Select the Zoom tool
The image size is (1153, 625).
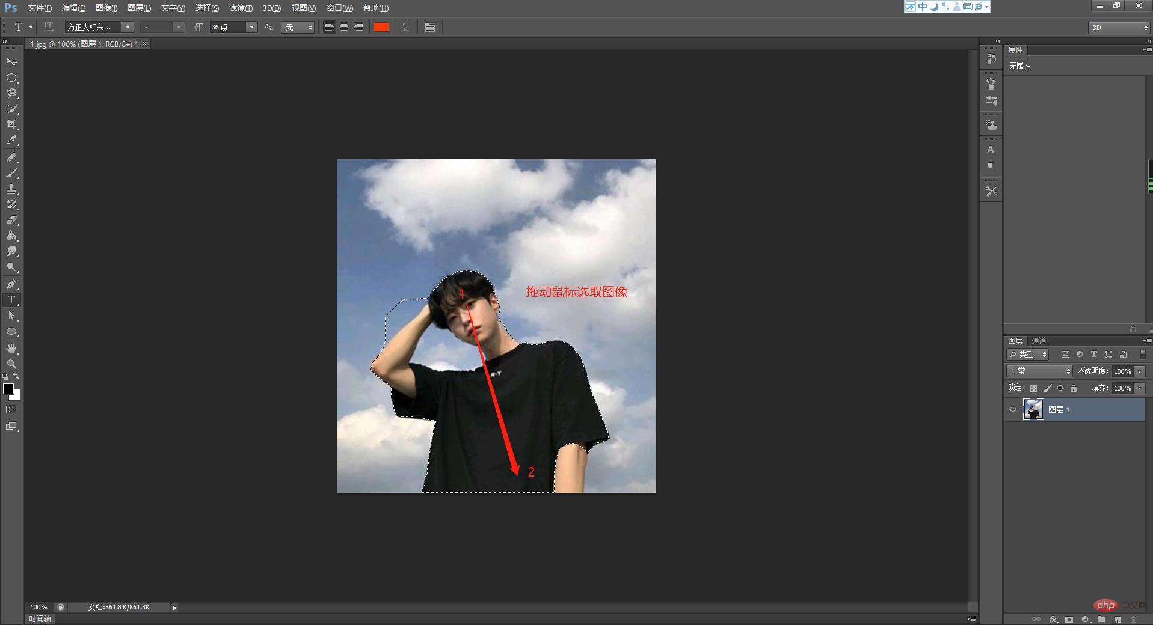11,364
